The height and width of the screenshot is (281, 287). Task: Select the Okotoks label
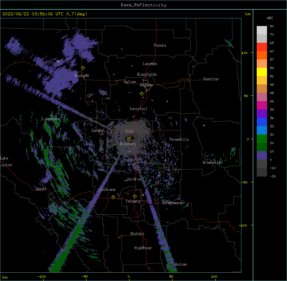click(137, 234)
